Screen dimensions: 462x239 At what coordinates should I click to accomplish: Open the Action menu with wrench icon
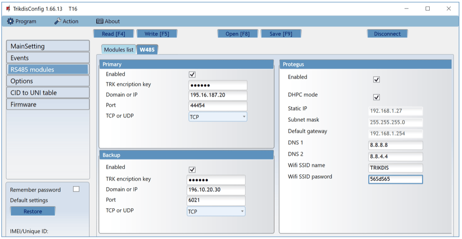pos(66,22)
